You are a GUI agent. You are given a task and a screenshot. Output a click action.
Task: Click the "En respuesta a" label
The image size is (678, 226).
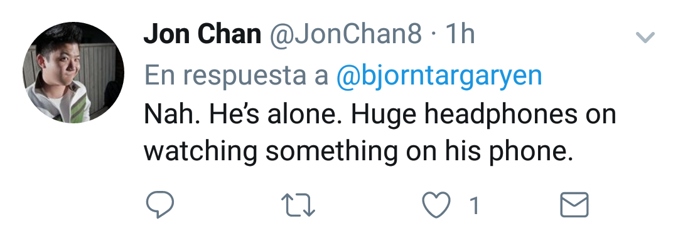[236, 76]
